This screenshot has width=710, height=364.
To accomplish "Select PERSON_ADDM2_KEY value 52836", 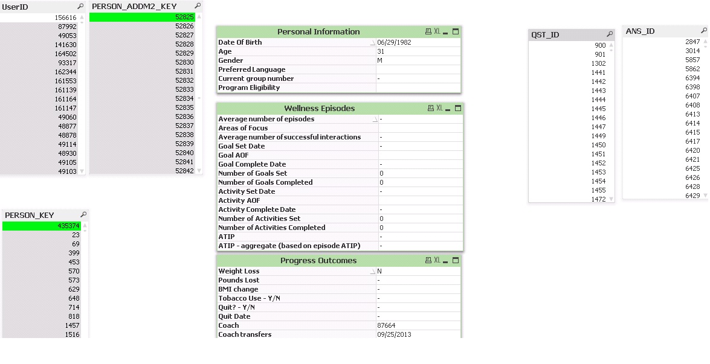I will click(142, 117).
